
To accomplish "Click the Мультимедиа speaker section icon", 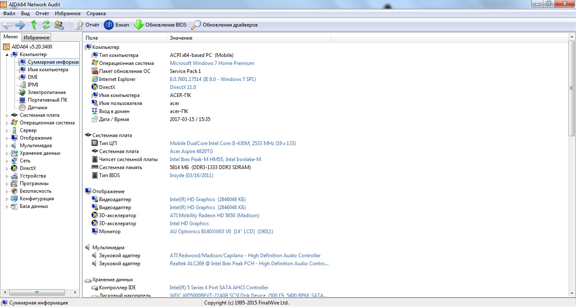I will (x=88, y=248).
